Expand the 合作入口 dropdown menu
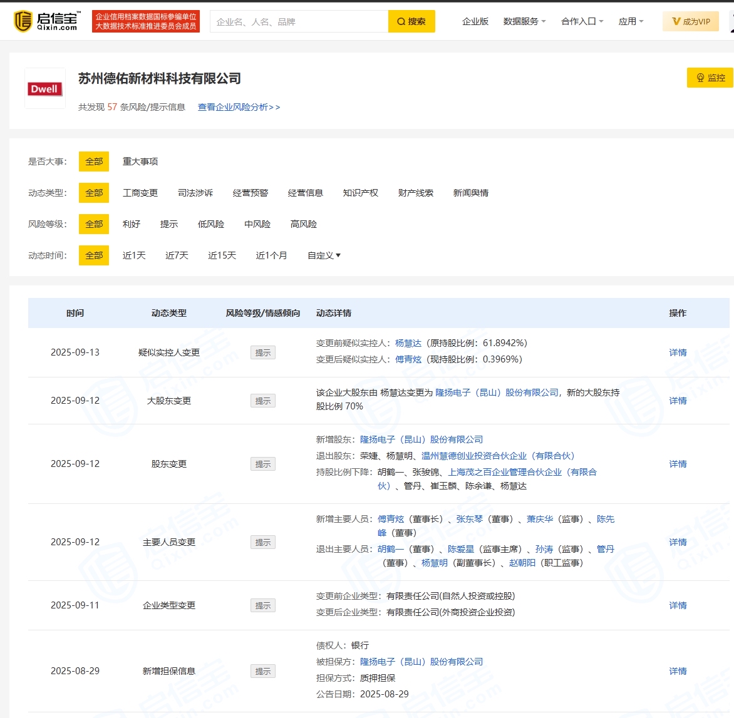734x718 pixels. click(582, 21)
